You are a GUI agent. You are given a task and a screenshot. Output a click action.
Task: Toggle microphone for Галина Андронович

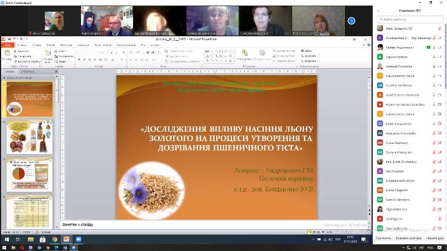pos(434,47)
